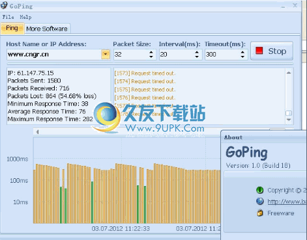Click the Packets Lost 864 line
This screenshot has height=240, width=307.
pos(52,96)
